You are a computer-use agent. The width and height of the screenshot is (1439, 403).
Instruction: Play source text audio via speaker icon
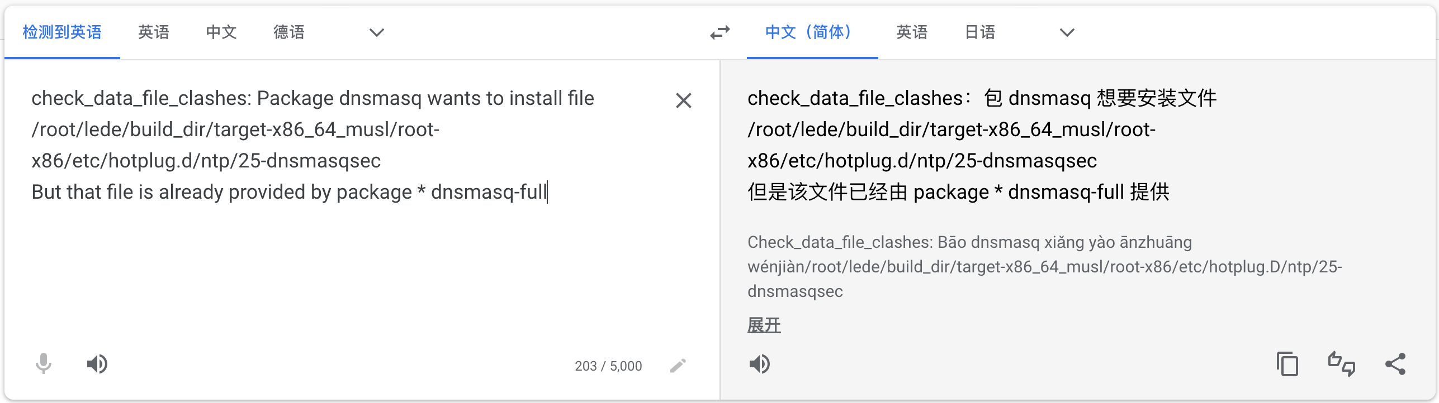pos(97,364)
